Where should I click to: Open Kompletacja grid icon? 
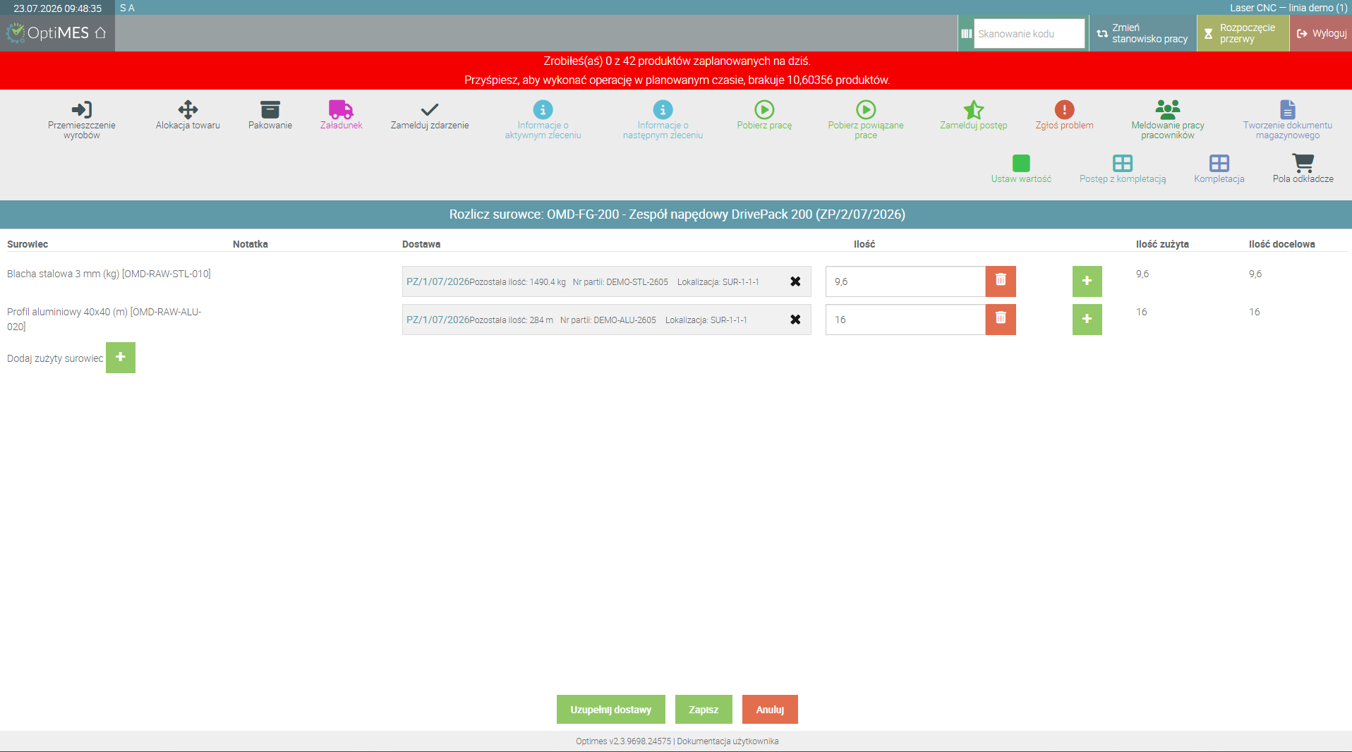coord(1219,163)
